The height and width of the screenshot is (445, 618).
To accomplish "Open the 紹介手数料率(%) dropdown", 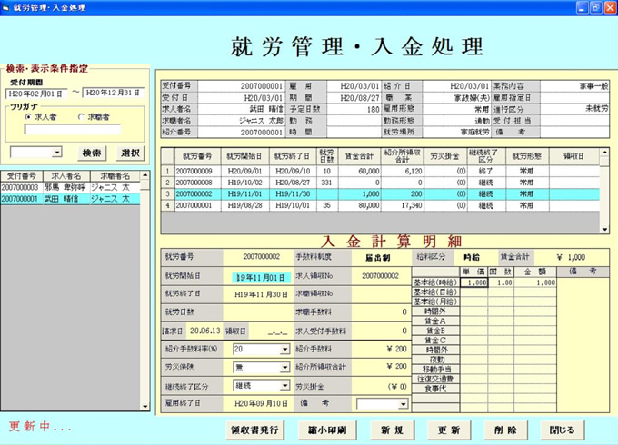I will coord(285,348).
